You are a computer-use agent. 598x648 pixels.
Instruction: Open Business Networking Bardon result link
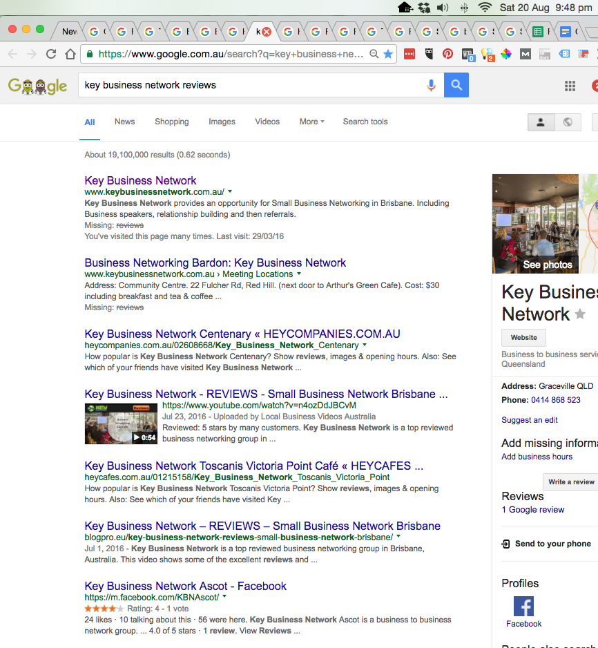(215, 263)
